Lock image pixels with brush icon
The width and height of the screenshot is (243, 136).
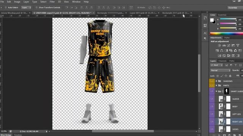coord(222,76)
